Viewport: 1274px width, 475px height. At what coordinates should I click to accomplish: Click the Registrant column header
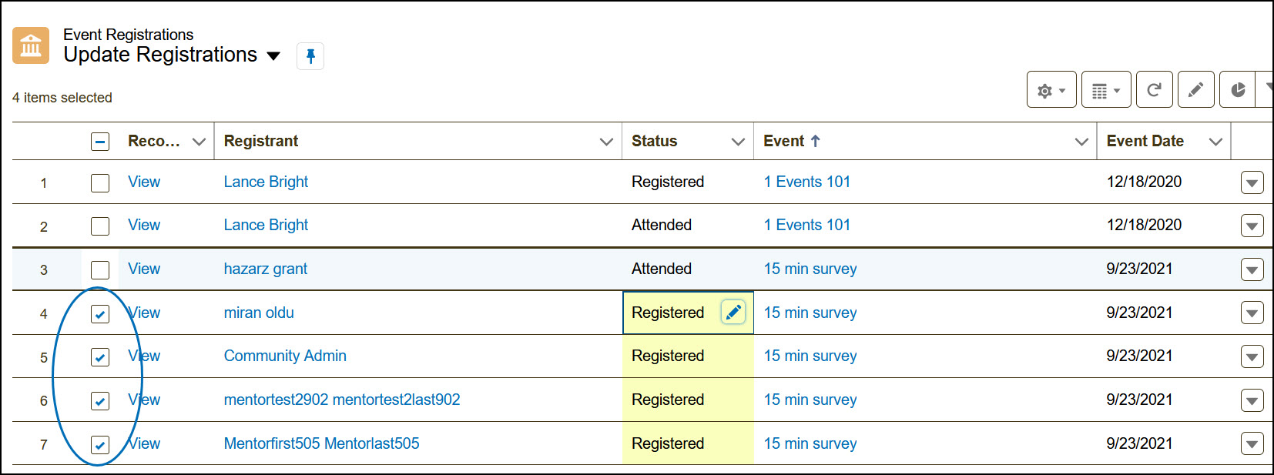coord(261,142)
